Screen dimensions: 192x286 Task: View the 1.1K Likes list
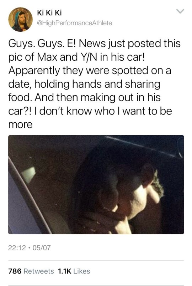(x=74, y=271)
